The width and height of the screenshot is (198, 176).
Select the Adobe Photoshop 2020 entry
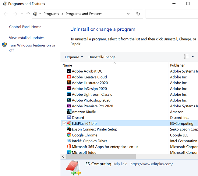pyautogui.click(x=91, y=100)
